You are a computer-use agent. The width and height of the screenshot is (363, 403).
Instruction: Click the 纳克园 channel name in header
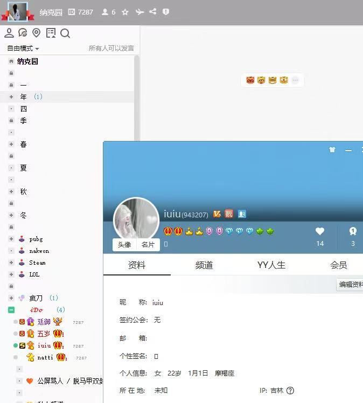pos(51,12)
